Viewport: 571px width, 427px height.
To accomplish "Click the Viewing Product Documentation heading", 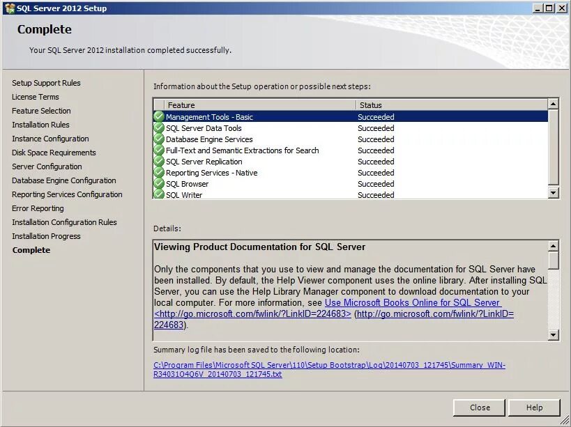I will pos(259,247).
